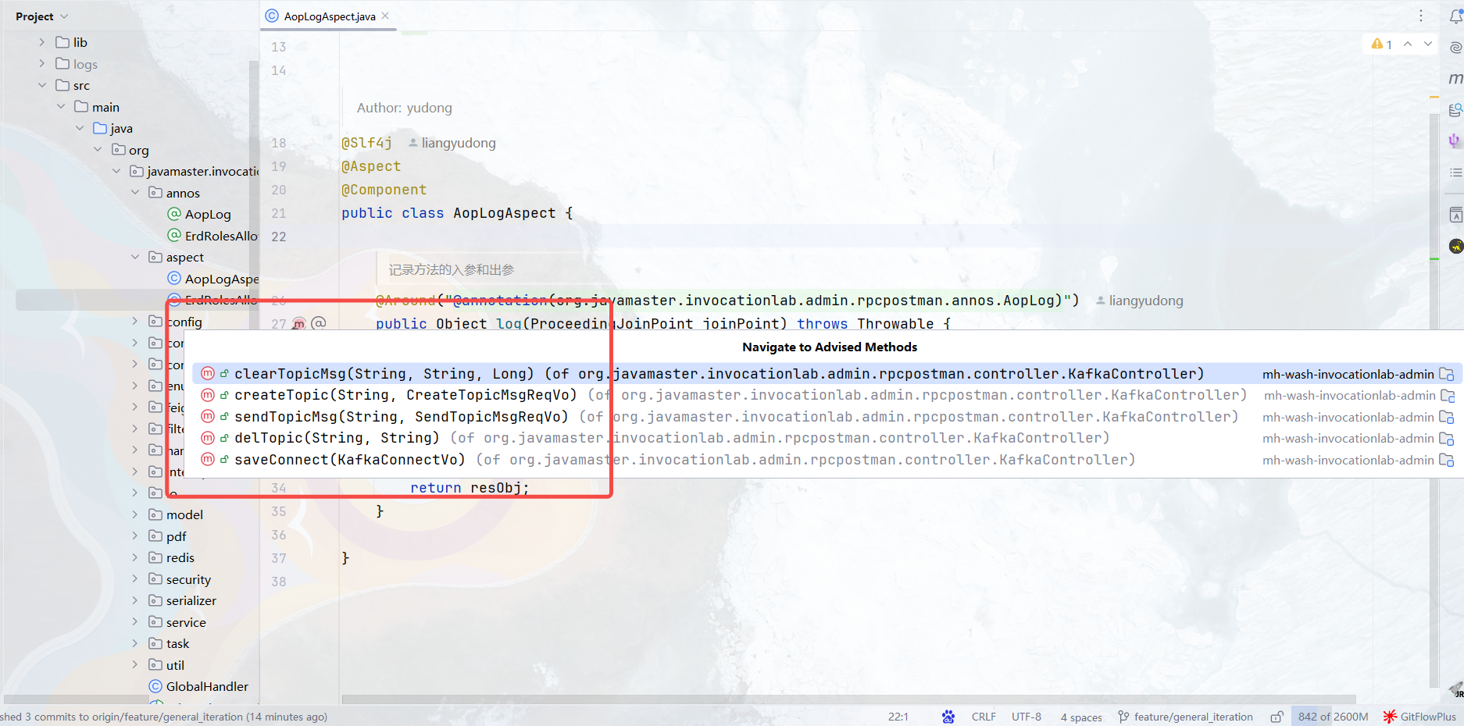Switch to the AopLogAspect.java tab
Screen dimensions: 1464x726
coord(328,16)
